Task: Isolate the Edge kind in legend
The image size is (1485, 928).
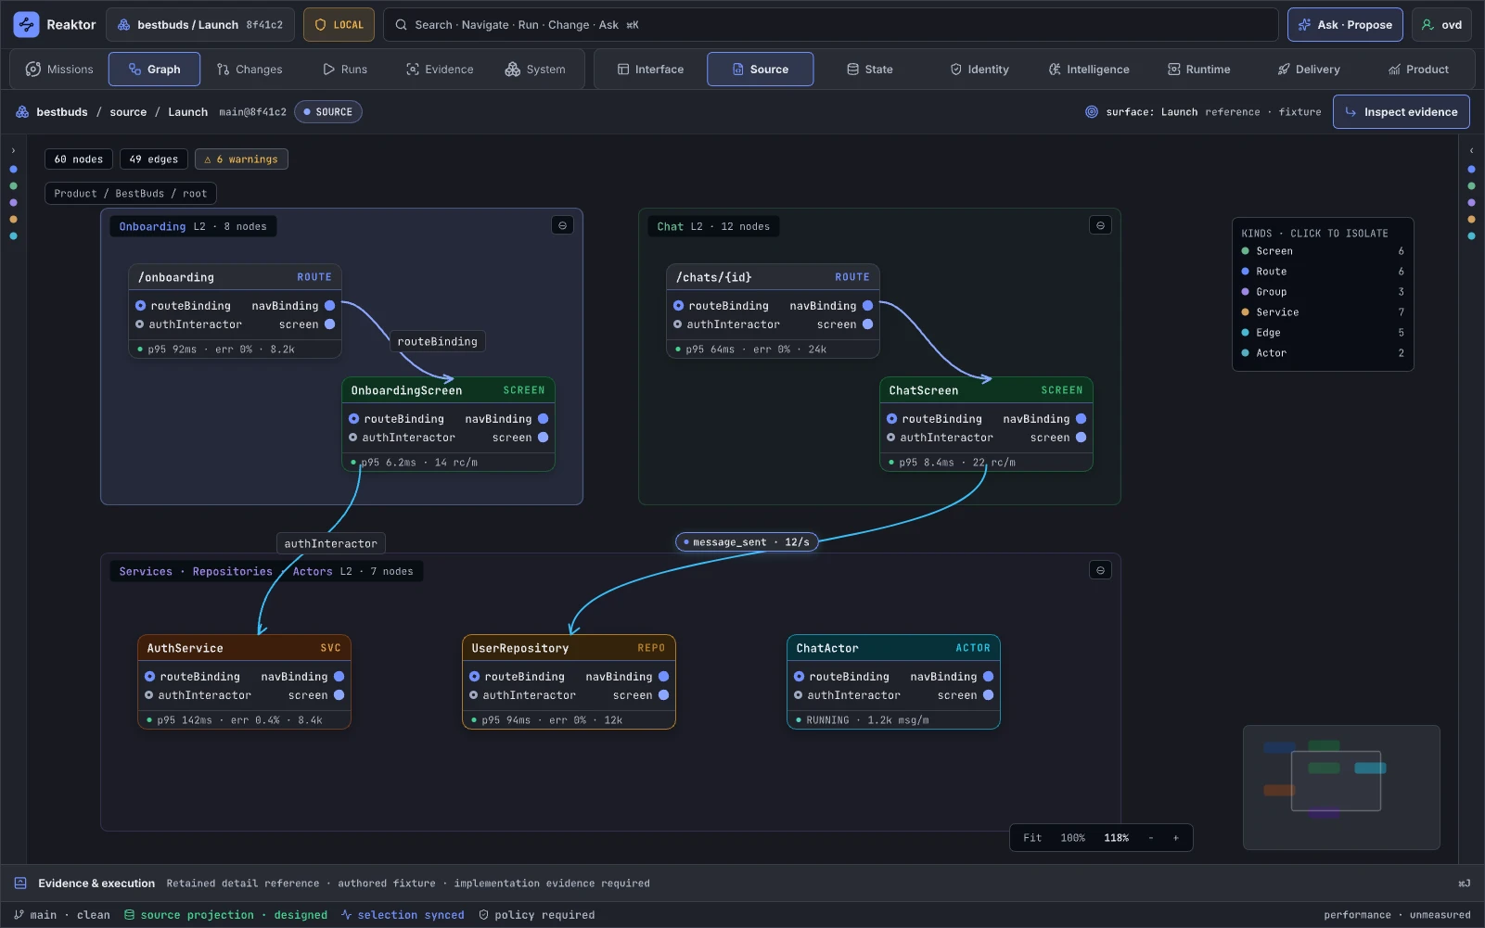Action: [1323, 333]
